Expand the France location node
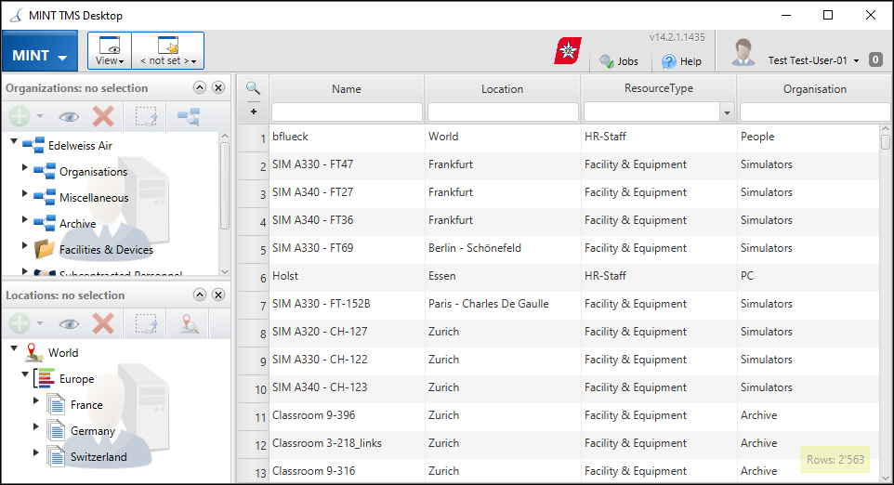Image resolution: width=894 pixels, height=485 pixels. [x=36, y=400]
